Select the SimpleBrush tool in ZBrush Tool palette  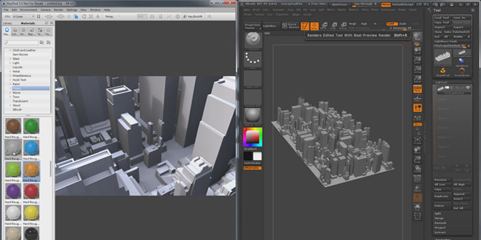[x=443, y=71]
